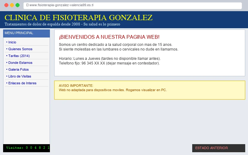Image resolution: width=248 pixels, height=155 pixels.
Task: Open the Galeria Fotos link
Action: [19, 69]
